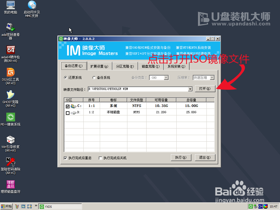Click 可用容量 column header
This screenshot has width=280, height=210.
[x=161, y=100]
